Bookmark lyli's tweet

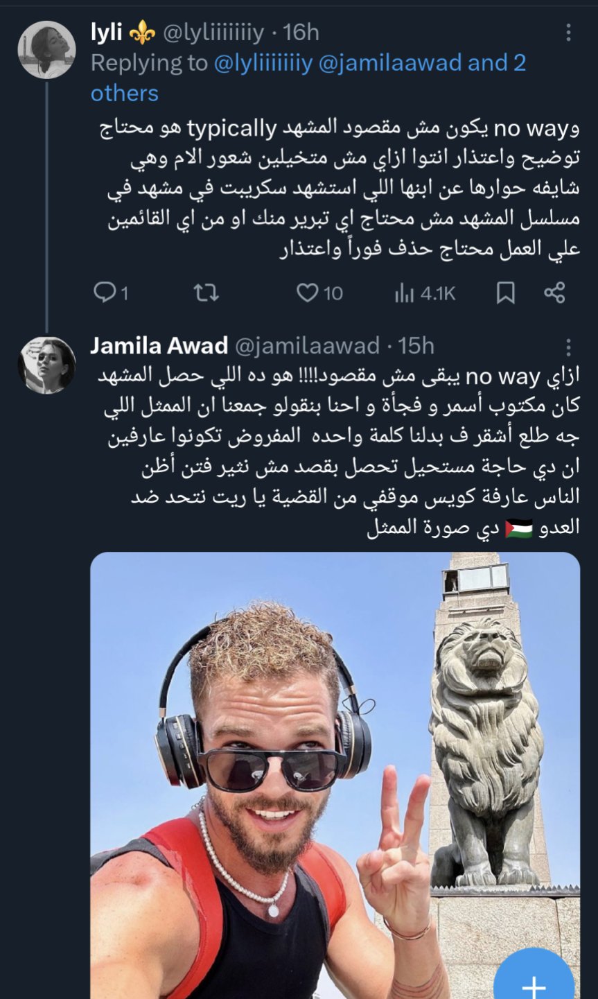pyautogui.click(x=506, y=293)
